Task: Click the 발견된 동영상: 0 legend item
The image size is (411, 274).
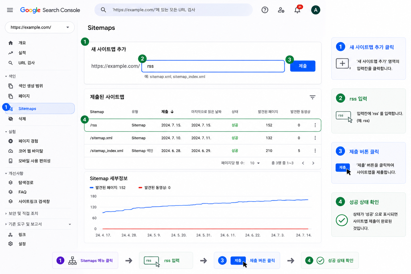Action: tap(154, 188)
